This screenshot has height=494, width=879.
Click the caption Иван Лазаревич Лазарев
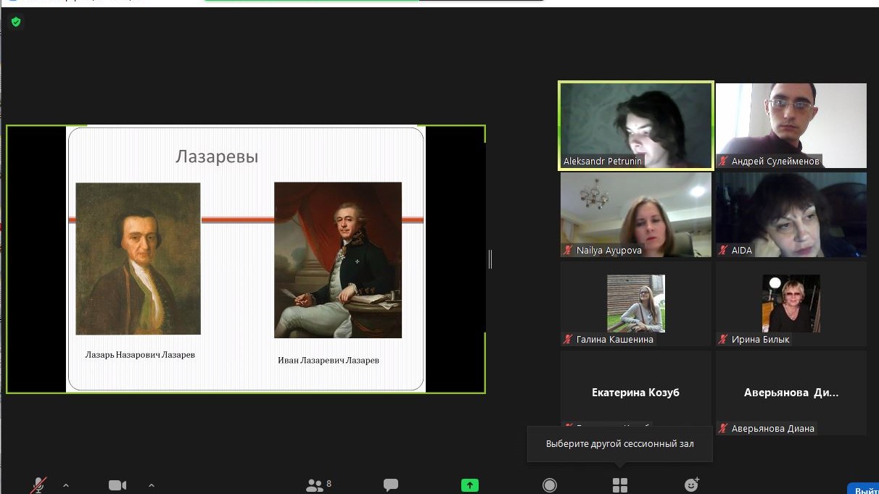(329, 360)
